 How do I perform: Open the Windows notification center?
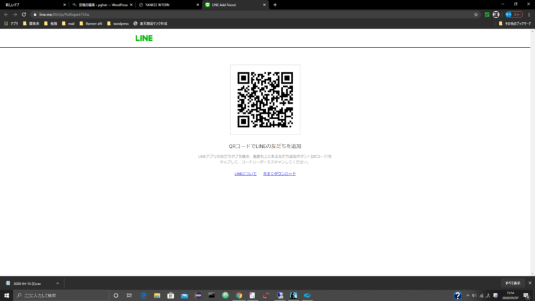527,296
